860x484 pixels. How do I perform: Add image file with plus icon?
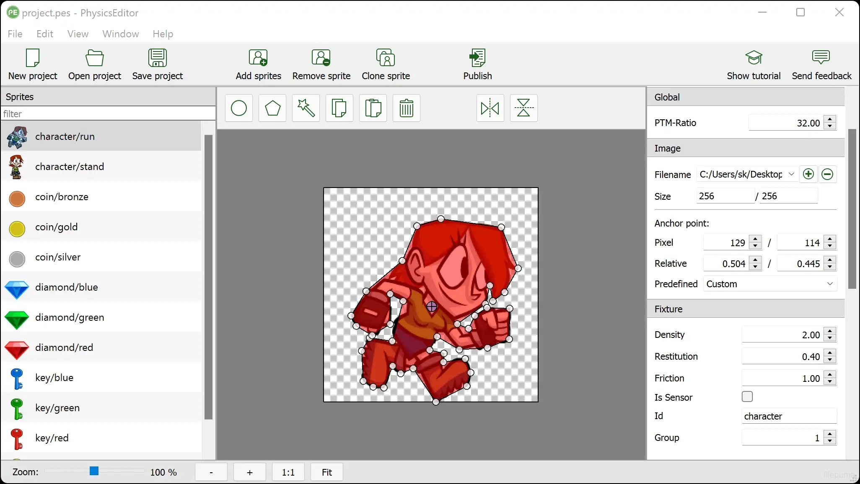point(808,174)
